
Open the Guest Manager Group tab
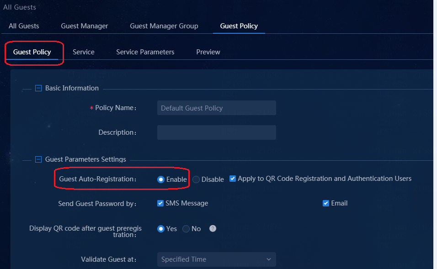(164, 26)
